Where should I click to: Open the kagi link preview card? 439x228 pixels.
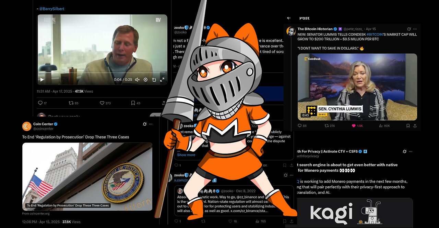(x=354, y=213)
